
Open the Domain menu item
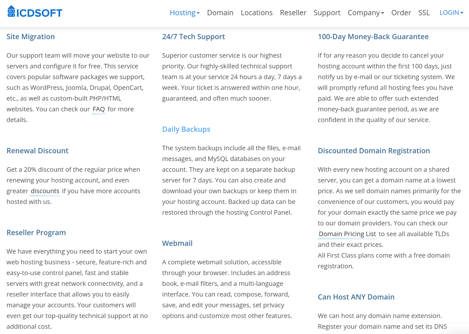[220, 13]
